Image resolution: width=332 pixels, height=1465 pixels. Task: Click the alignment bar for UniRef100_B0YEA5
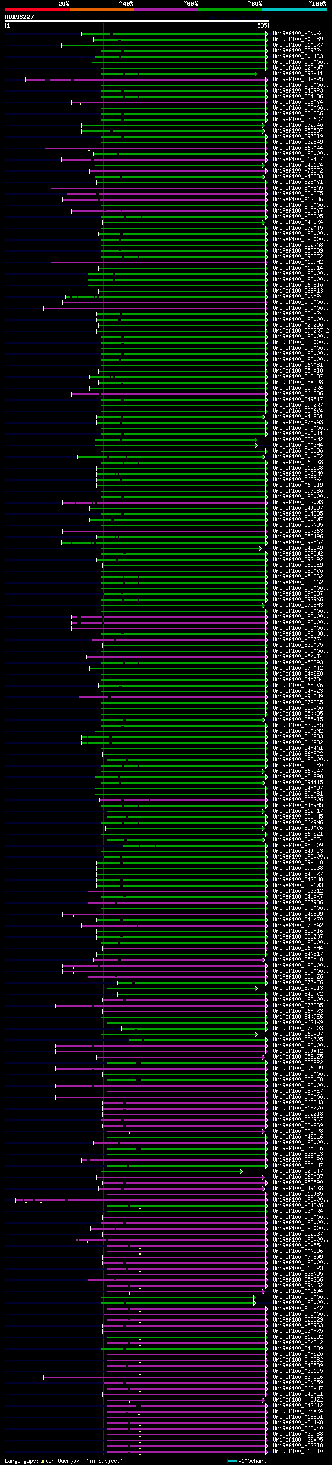click(159, 188)
